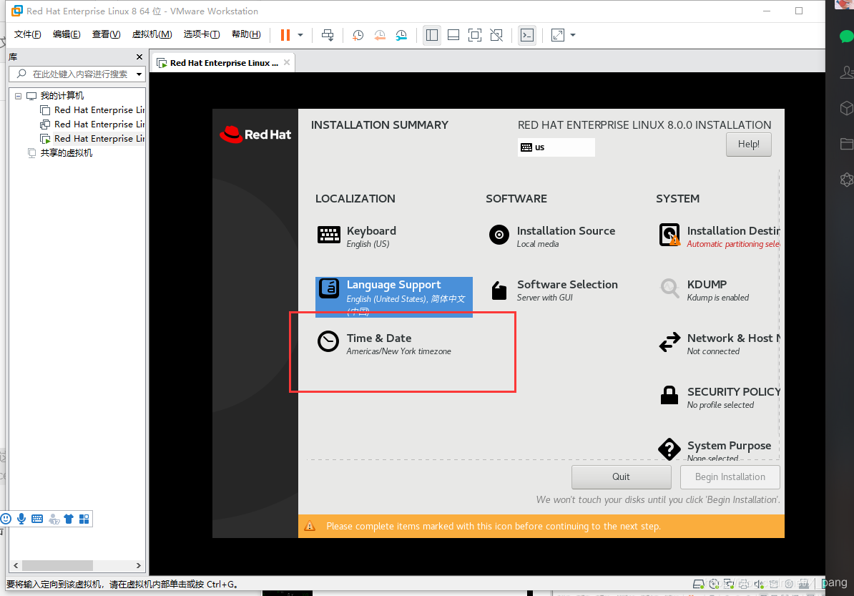Click the CD/DVD device status icon
The image size is (854, 596).
pos(714,584)
